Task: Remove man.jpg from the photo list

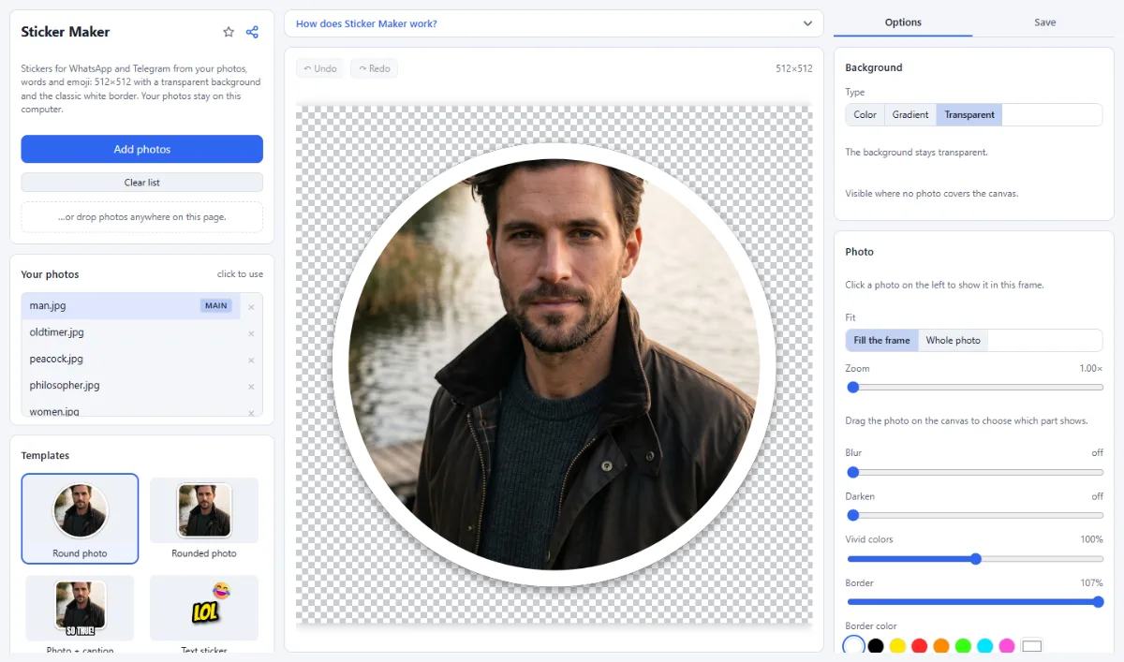Action: point(251,307)
